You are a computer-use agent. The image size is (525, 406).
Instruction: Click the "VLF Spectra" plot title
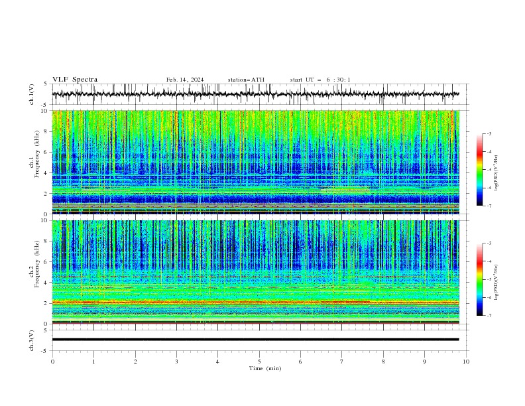click(x=75, y=80)
